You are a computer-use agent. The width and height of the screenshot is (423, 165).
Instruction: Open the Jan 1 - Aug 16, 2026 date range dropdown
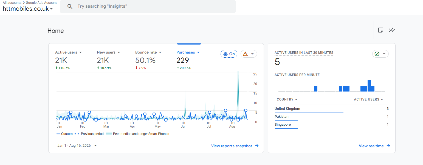coord(77,146)
